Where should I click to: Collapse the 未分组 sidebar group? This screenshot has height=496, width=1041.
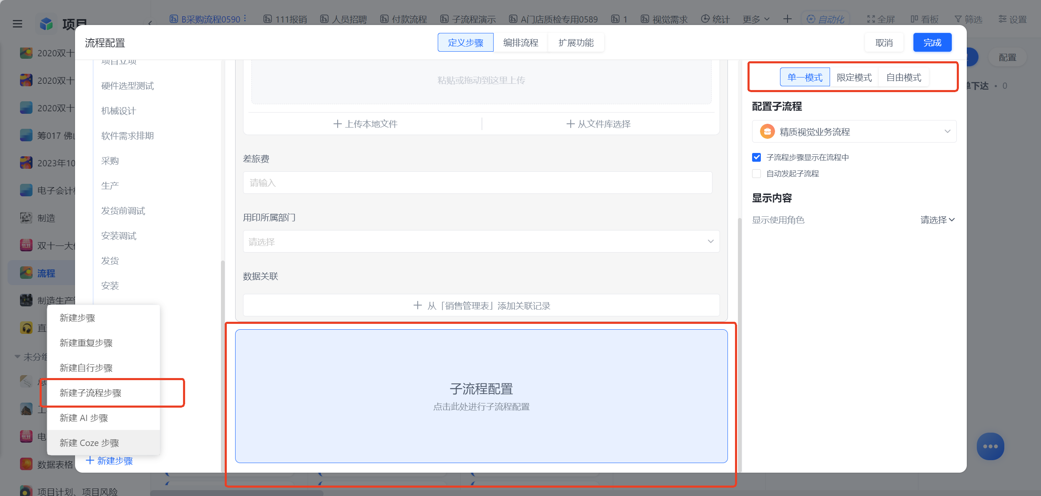coord(18,357)
